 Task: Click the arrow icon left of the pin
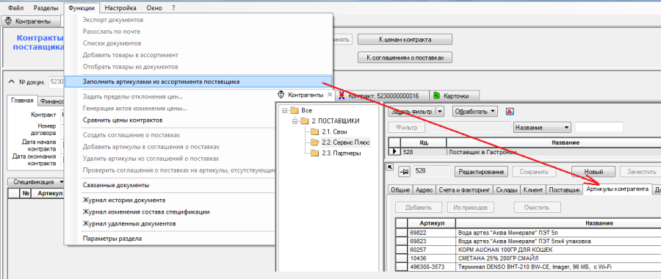pos(390,167)
